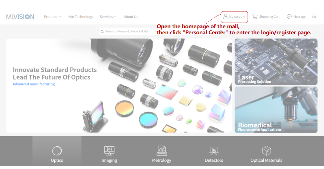
Task: Expand the Services dropdown menu
Action: [108, 17]
